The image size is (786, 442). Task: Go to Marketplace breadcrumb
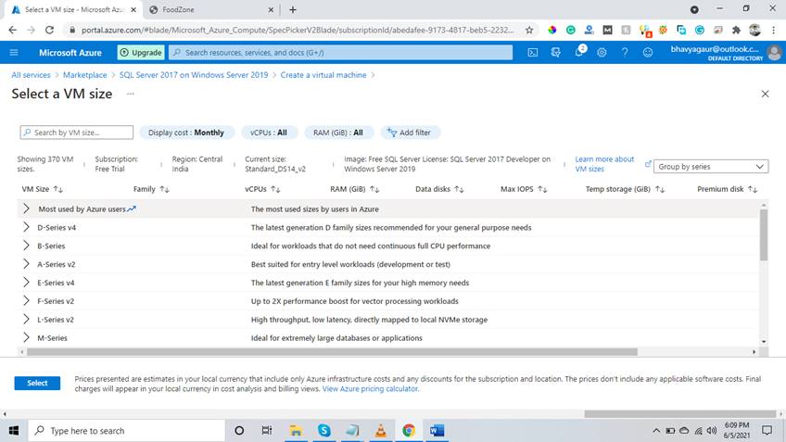(x=84, y=75)
